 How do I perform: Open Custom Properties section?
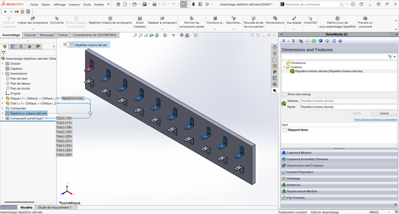339,172
